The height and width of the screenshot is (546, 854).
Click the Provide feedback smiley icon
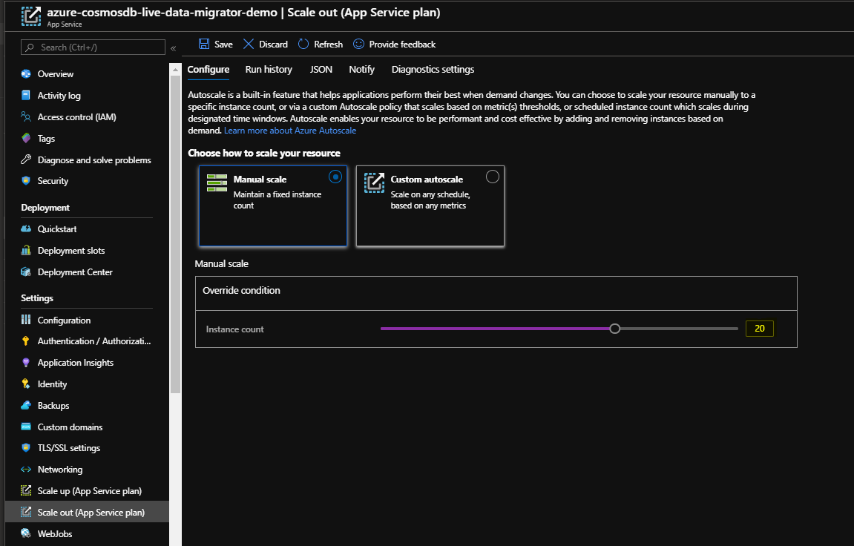[358, 44]
